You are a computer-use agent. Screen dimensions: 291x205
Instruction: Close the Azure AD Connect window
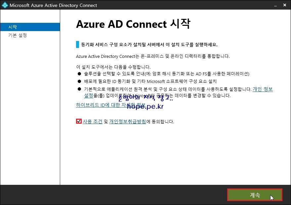pyautogui.click(x=285, y=5)
